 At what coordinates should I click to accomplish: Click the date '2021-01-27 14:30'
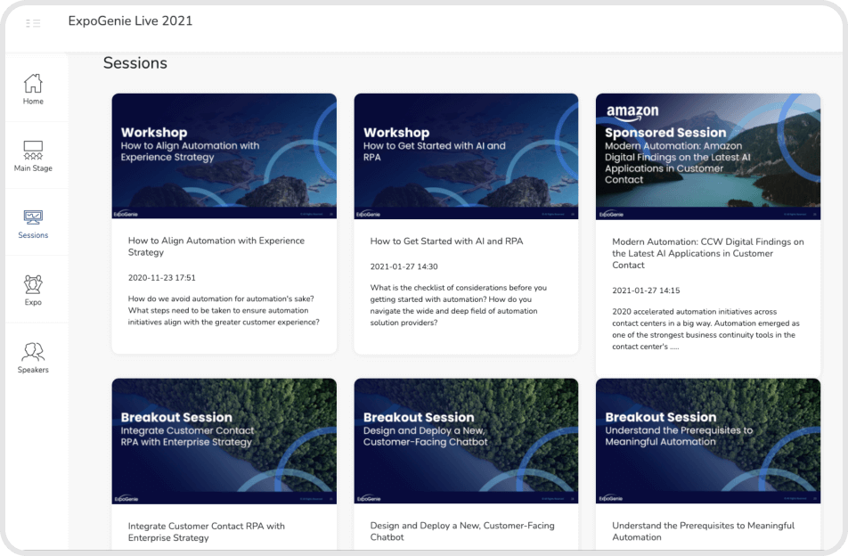click(x=404, y=266)
